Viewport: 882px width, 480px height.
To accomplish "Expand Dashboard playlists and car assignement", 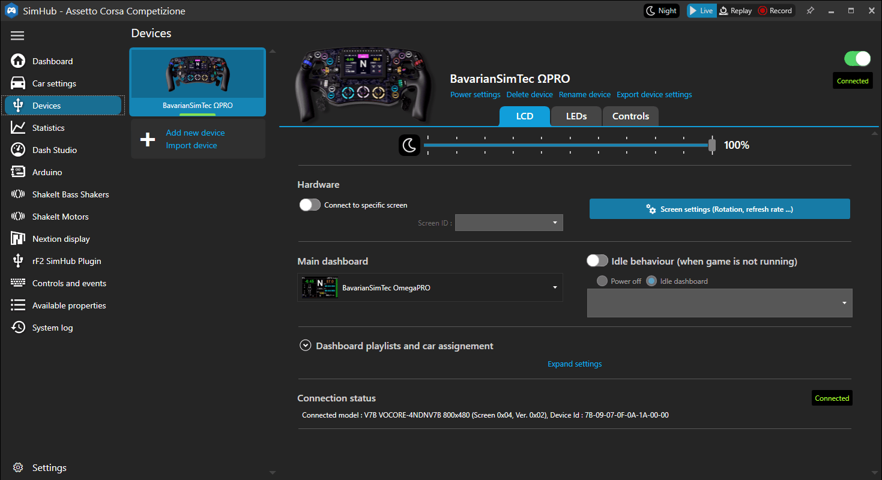I will (305, 346).
